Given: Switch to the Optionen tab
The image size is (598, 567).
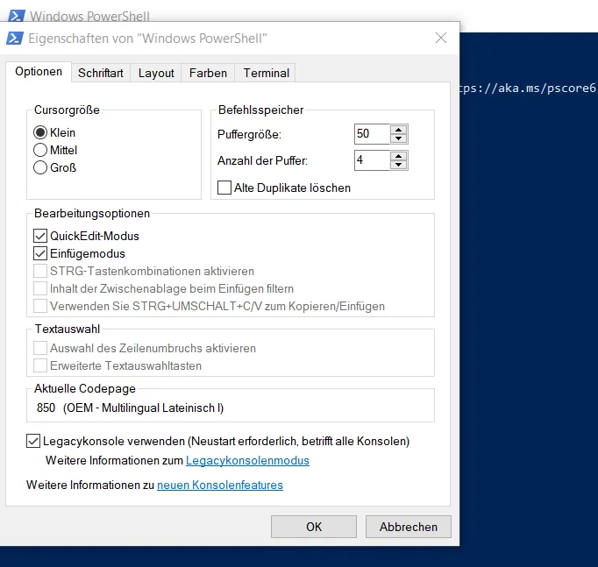Looking at the screenshot, I should 39,72.
